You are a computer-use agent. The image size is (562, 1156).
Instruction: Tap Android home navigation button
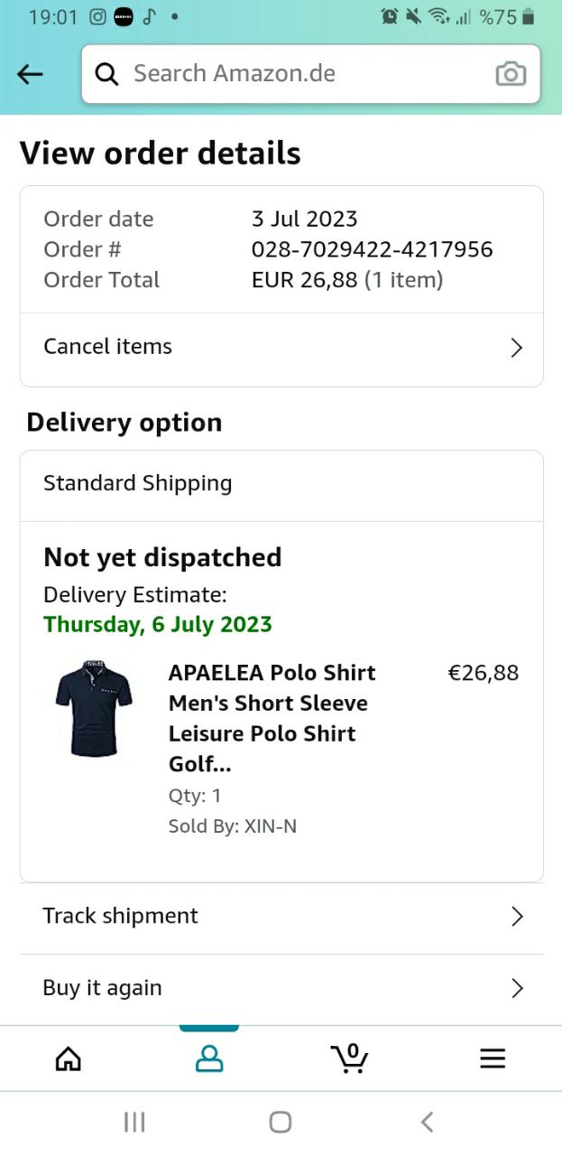point(281,1122)
